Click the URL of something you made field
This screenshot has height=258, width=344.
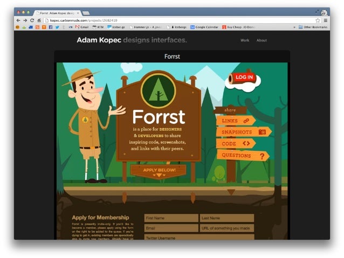pyautogui.click(x=227, y=228)
